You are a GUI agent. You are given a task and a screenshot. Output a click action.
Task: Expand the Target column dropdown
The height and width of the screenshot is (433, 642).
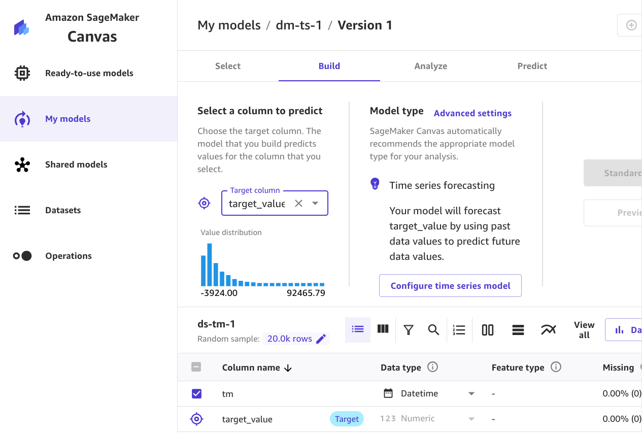[x=315, y=203]
